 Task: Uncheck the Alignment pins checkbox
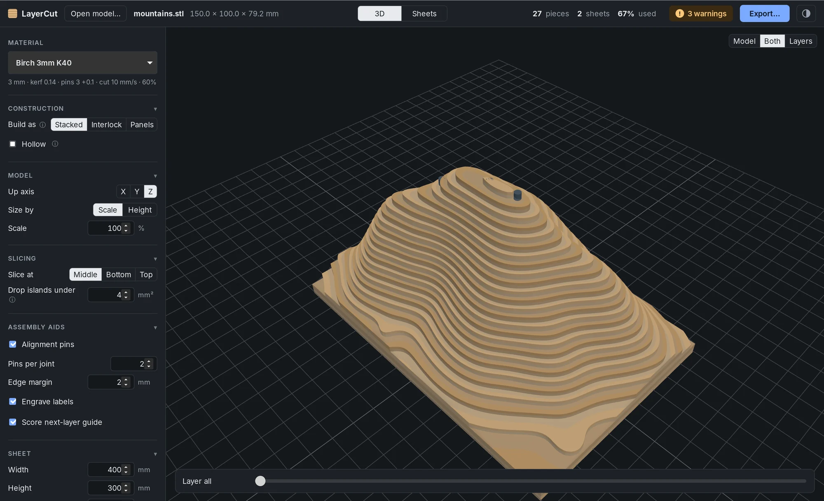pos(13,344)
